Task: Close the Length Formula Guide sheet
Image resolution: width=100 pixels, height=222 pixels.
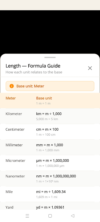Action: (x=90, y=68)
